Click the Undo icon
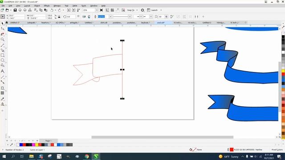Viewport: 285px width, 160px height. [x=52, y=10]
